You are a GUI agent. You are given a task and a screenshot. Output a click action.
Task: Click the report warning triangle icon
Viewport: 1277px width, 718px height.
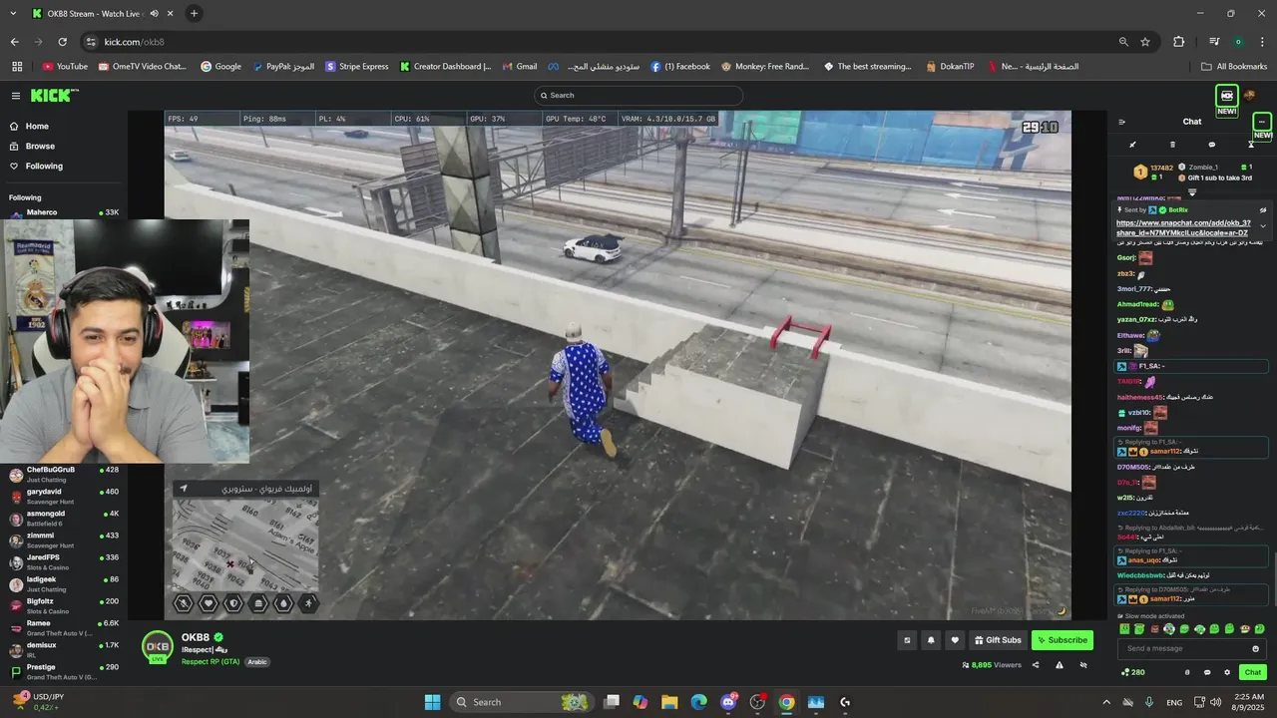[1060, 665]
